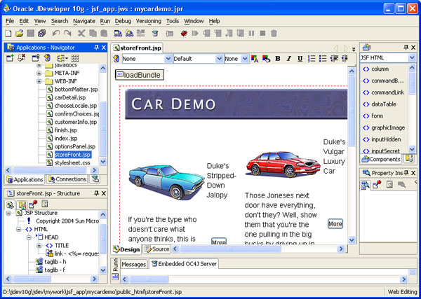Viewport: 421px width, 299px height.
Task: Open the File menu
Action: pos(10,21)
